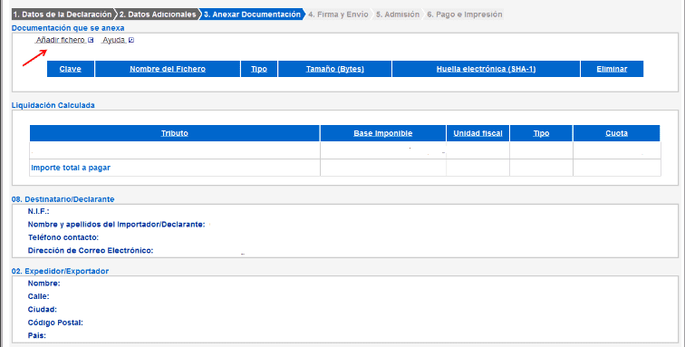
Task: Click the Código Postal label
Action: tap(55, 323)
